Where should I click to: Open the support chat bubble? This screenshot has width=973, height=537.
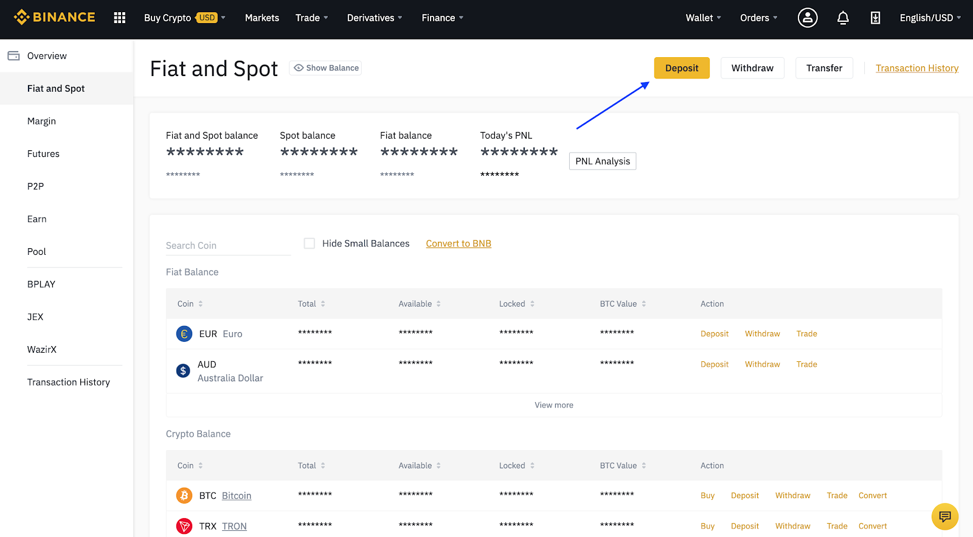(x=945, y=517)
